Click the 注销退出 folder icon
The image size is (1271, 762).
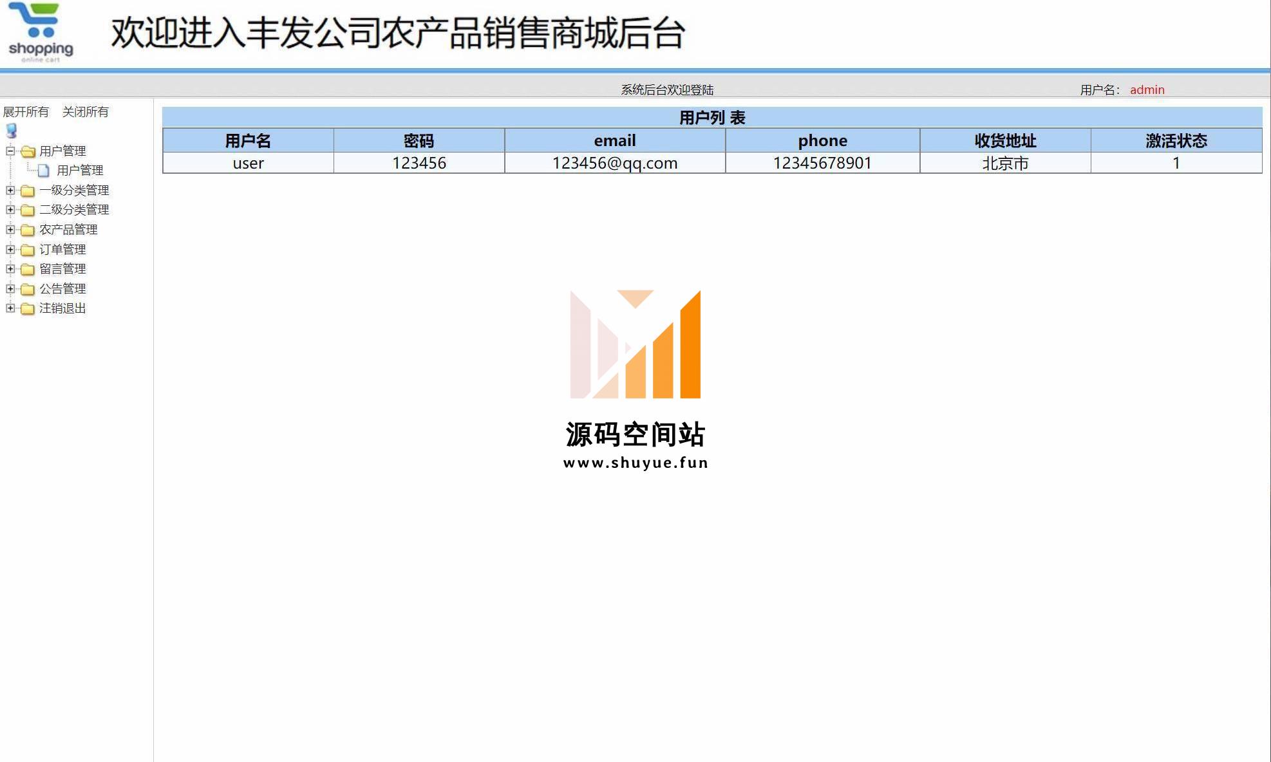point(28,308)
